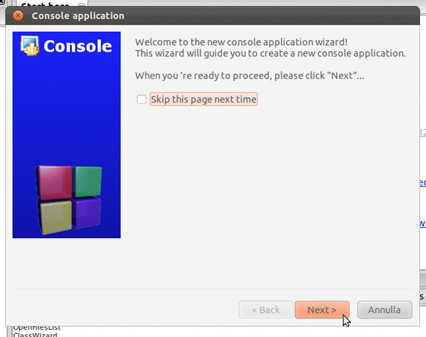Click the yellow cube of the logo
The height and width of the screenshot is (337, 426).
(x=55, y=217)
